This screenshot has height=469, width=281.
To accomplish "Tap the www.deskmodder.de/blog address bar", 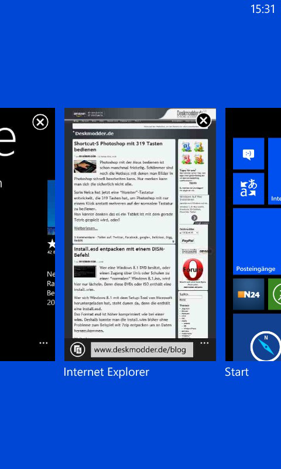I will [x=142, y=349].
